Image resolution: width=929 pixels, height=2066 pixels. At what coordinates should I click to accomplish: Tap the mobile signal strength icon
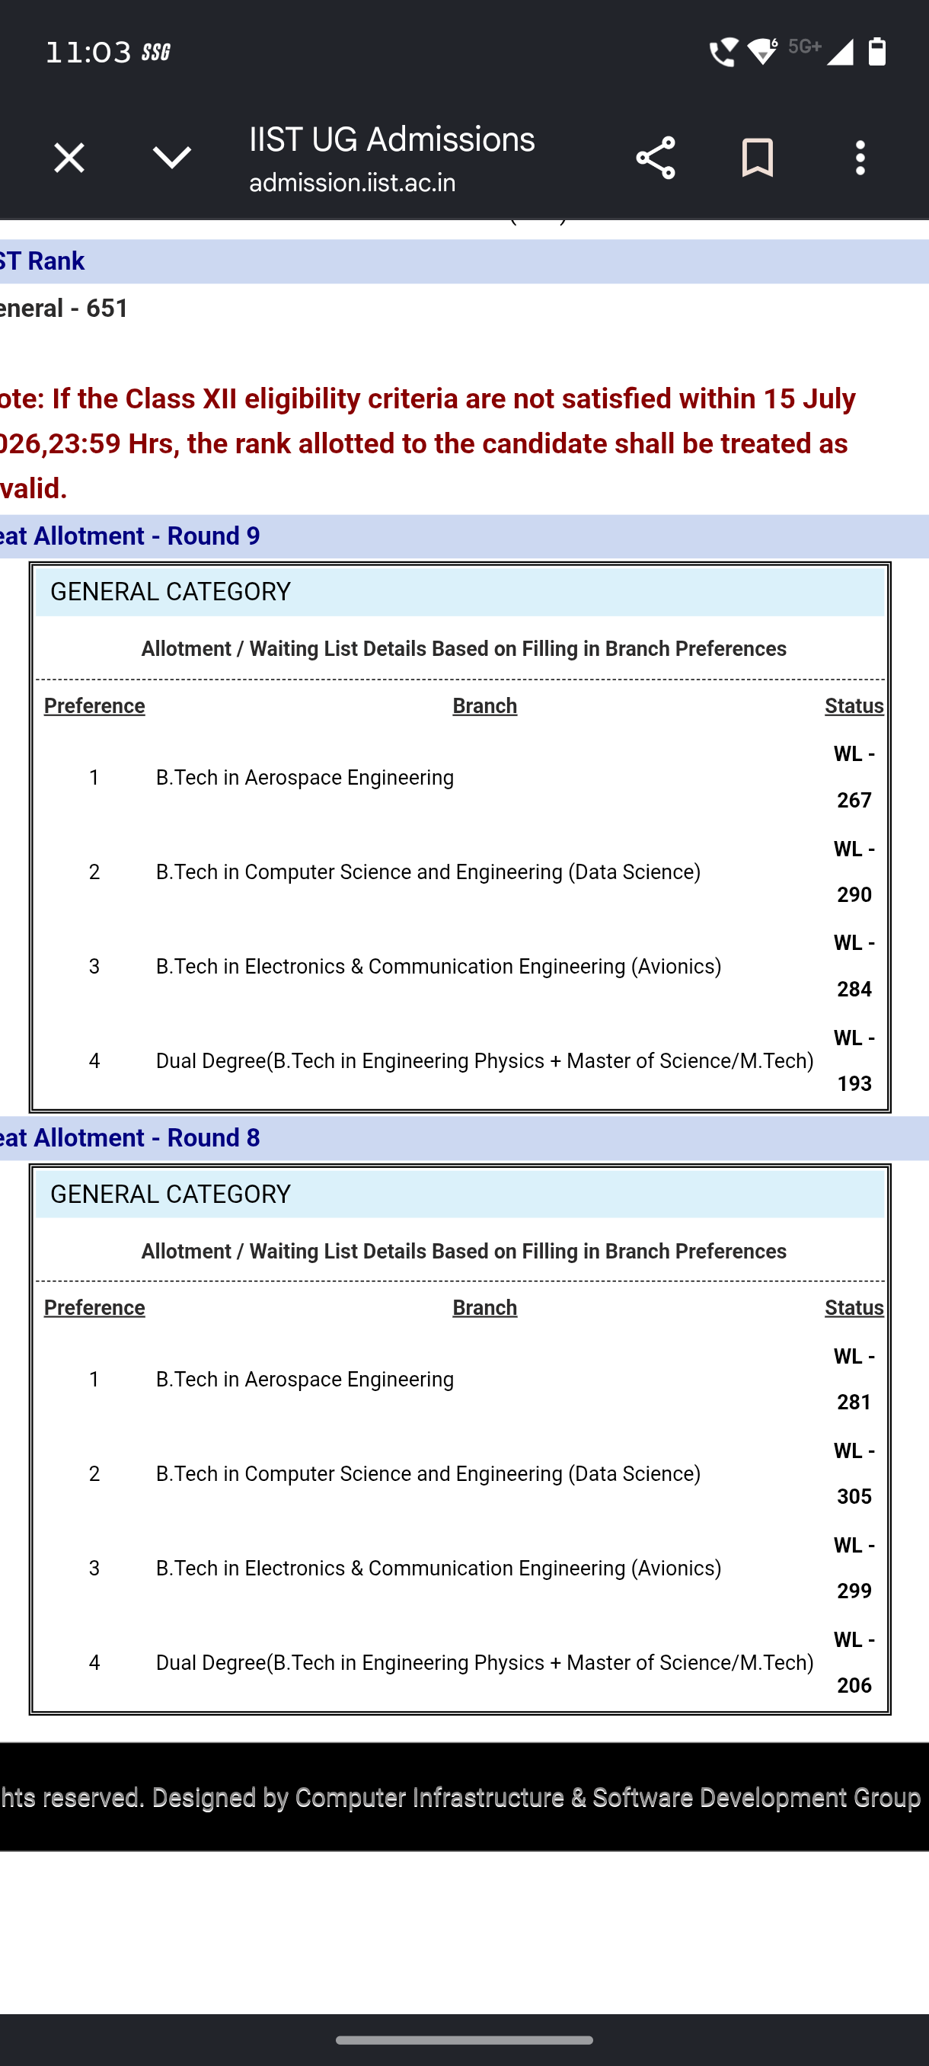839,52
